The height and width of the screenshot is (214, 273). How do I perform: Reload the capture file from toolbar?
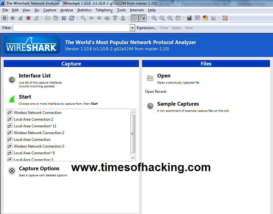coord(72,18)
